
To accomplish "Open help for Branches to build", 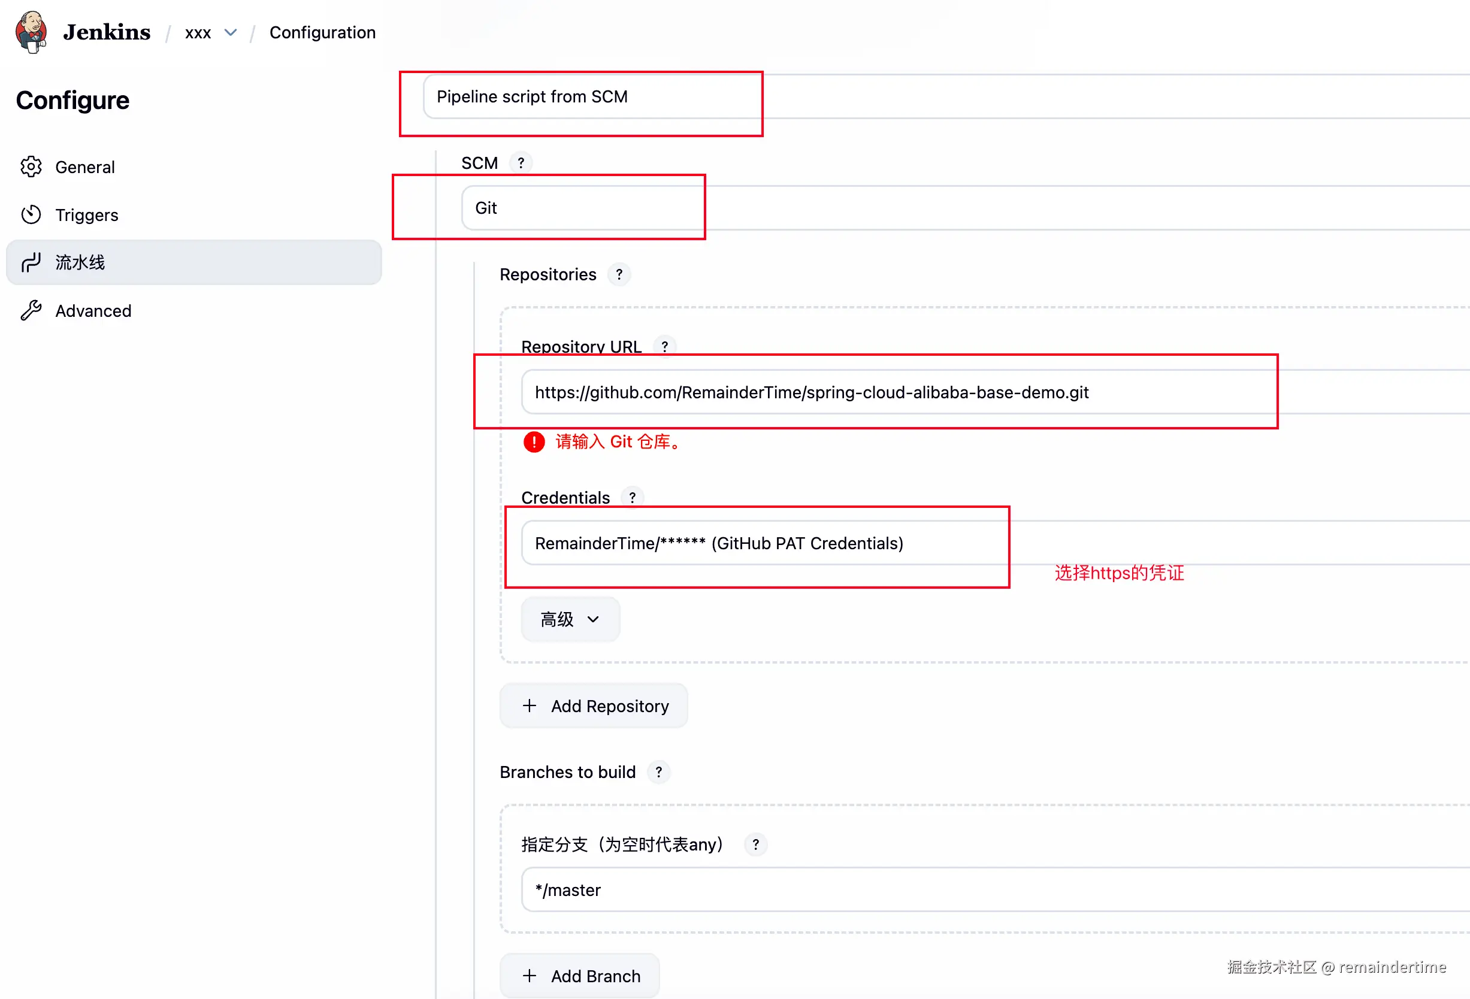I will tap(658, 772).
